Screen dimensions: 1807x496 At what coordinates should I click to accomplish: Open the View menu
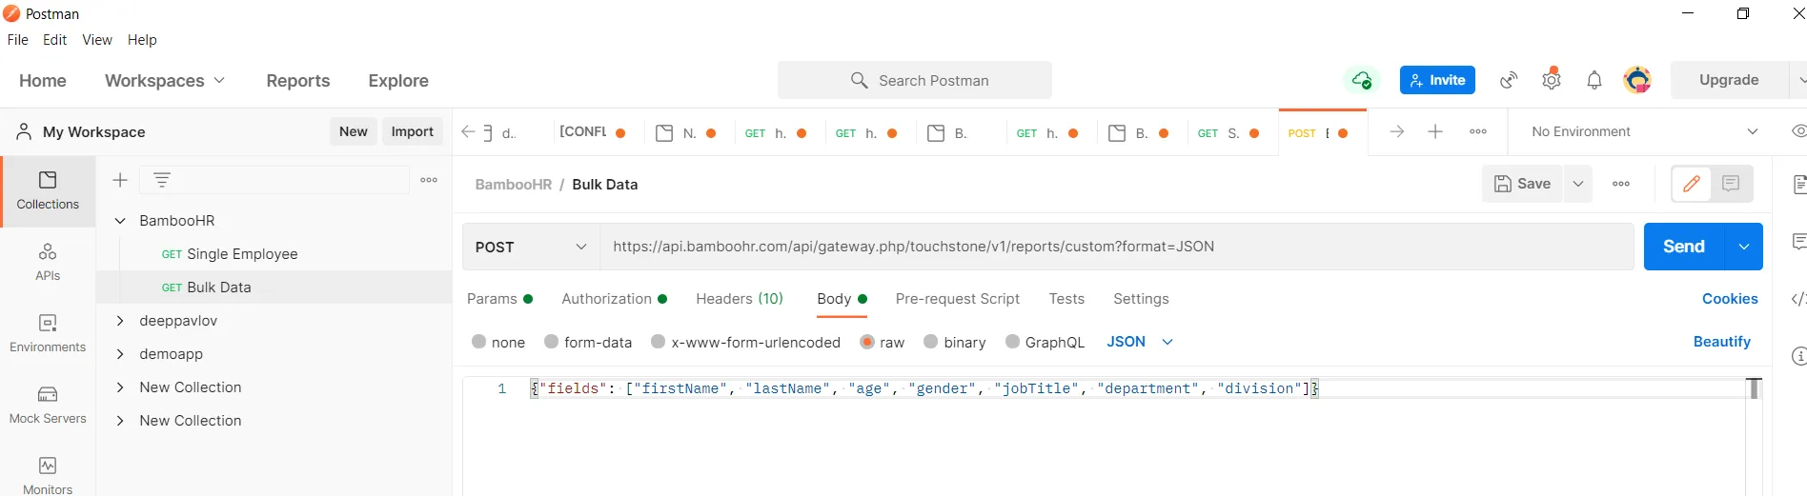[x=97, y=40]
